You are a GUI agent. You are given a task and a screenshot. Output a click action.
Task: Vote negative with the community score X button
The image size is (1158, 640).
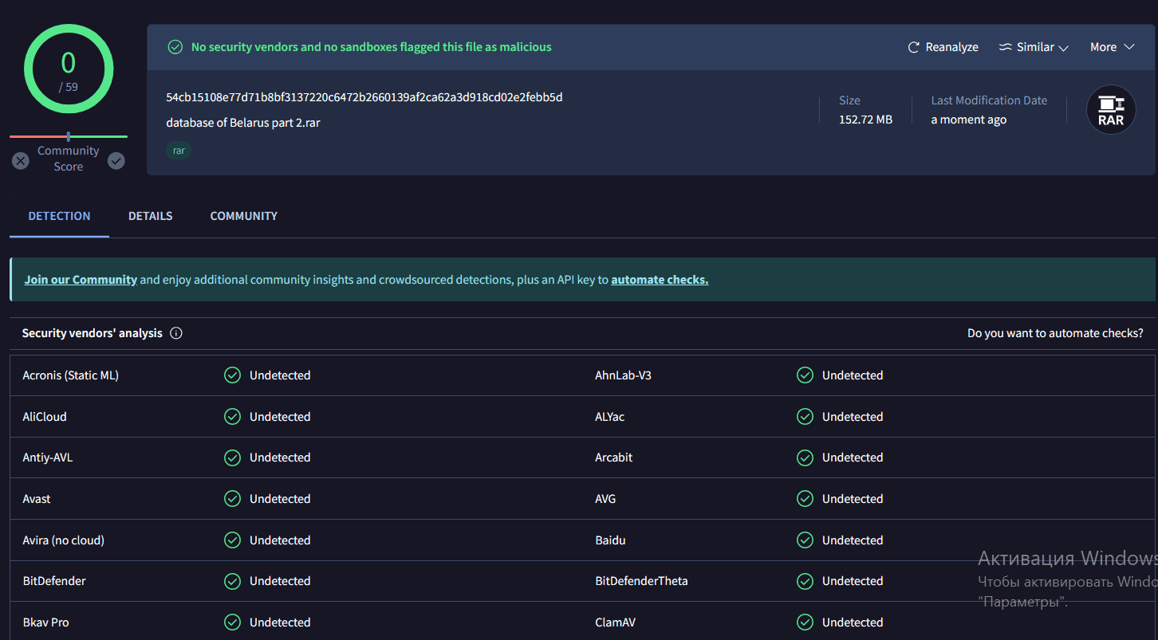tap(21, 161)
